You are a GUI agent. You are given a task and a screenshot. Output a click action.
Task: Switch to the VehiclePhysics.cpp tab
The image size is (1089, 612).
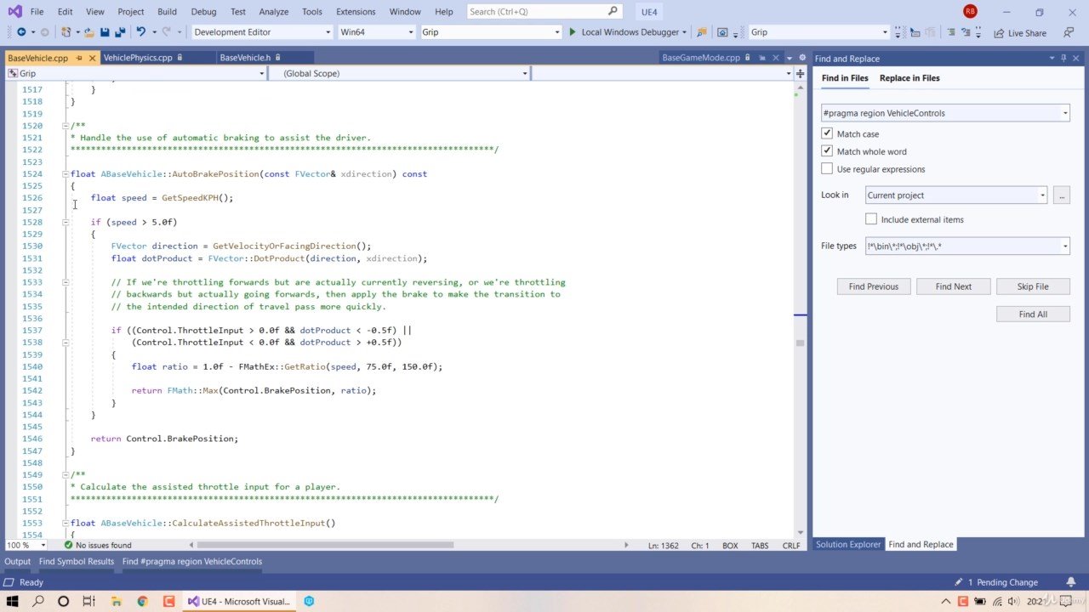pos(138,58)
